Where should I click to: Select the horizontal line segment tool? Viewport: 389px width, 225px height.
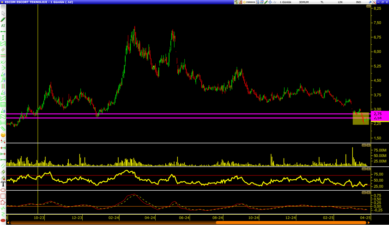pyautogui.click(x=3, y=31)
